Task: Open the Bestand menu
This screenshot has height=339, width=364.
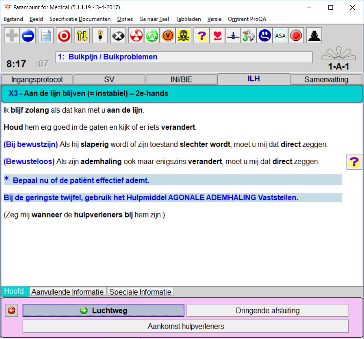Action: (x=13, y=19)
